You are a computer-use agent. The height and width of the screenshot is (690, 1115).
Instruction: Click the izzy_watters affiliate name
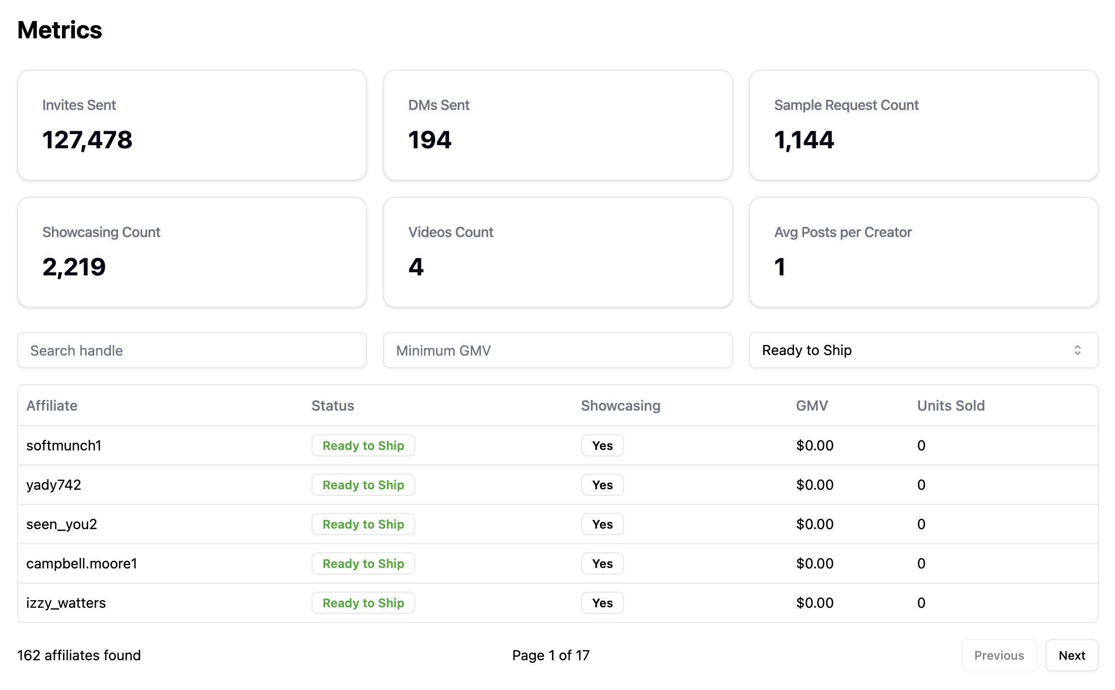tap(66, 603)
